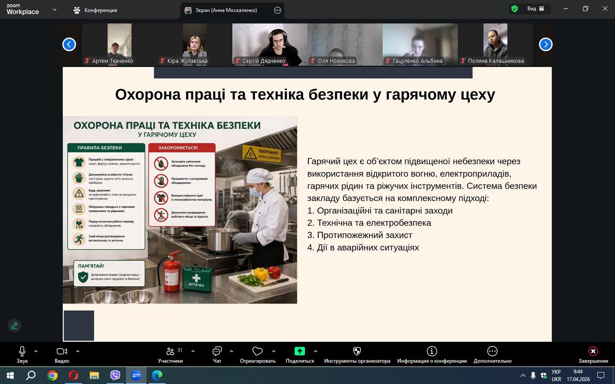Open the Вид view layout button

point(536,9)
